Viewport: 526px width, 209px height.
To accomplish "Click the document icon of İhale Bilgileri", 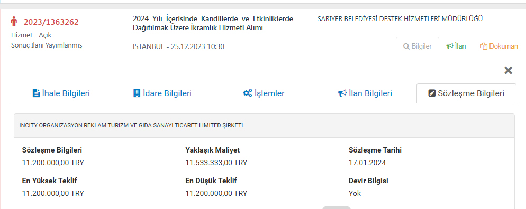I will (36, 93).
